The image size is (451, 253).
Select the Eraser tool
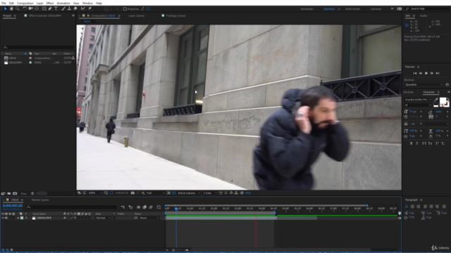tap(75, 9)
